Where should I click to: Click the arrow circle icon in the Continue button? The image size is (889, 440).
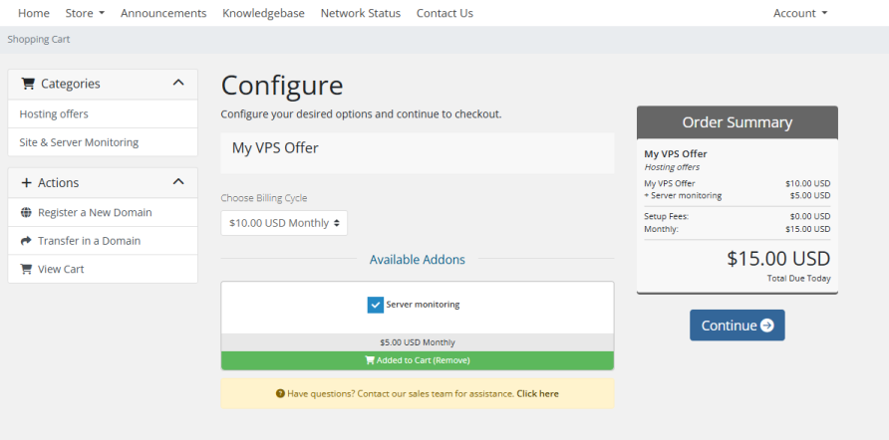point(767,326)
